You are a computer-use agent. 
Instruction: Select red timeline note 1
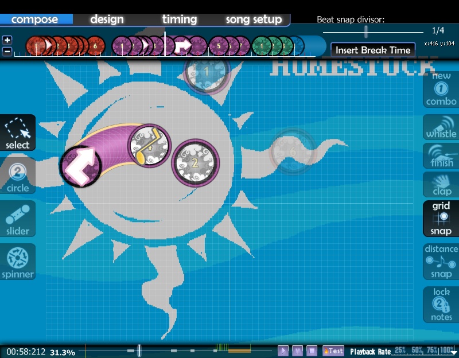click(x=36, y=46)
